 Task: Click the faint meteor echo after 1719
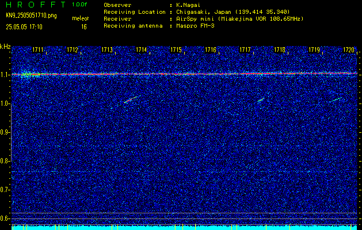(x=336, y=99)
